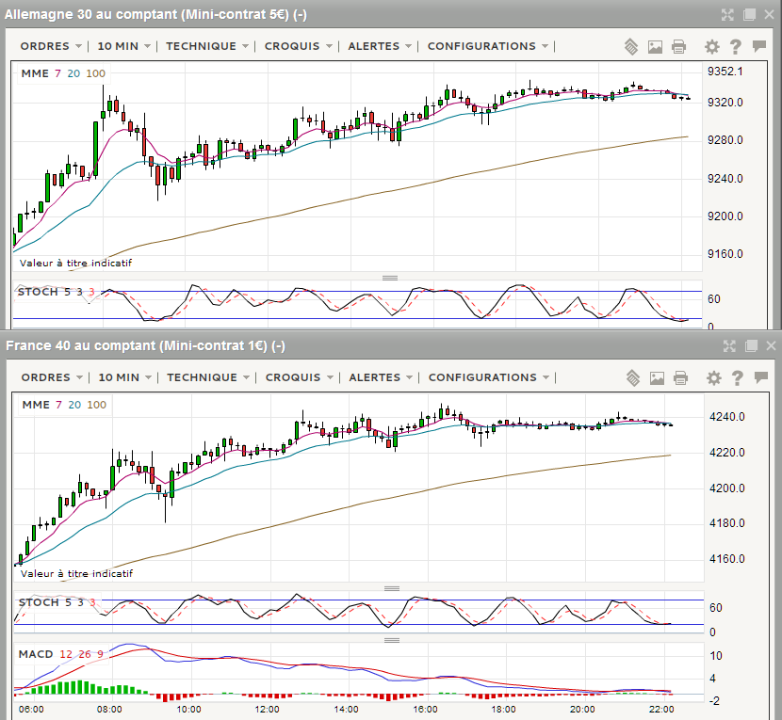Print the France 40 chart
Screen dimensions: 782x720
(680, 377)
